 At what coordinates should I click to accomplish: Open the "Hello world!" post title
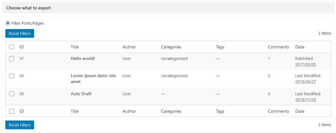[x=83, y=59]
